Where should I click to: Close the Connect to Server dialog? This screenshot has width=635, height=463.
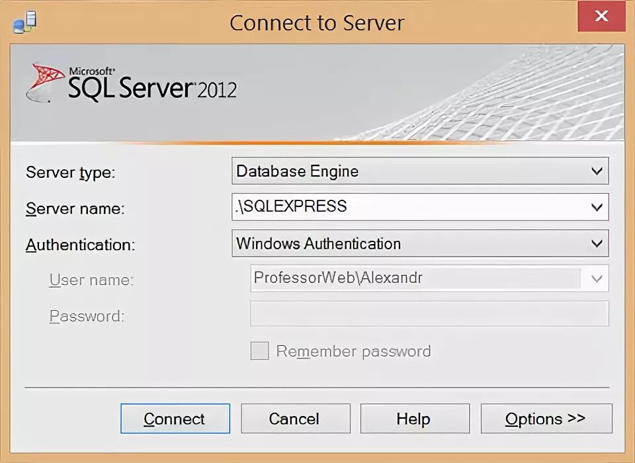[601, 16]
